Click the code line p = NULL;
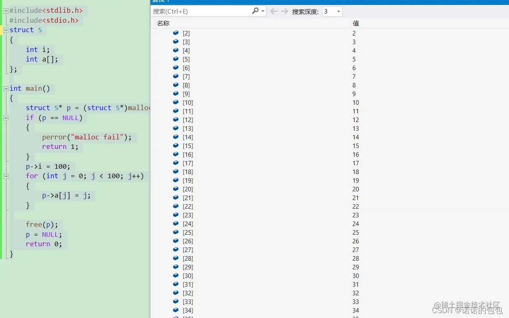 click(44, 235)
